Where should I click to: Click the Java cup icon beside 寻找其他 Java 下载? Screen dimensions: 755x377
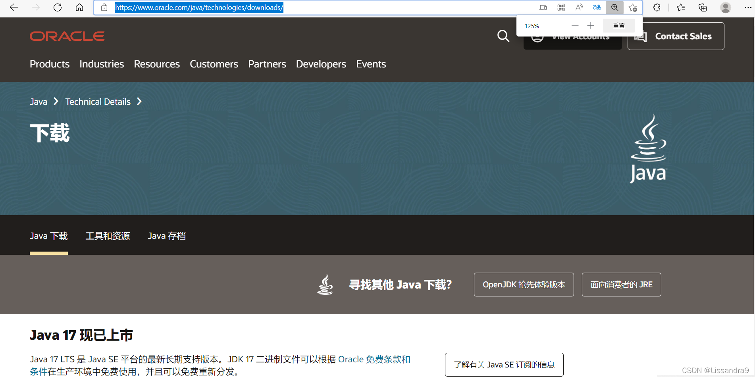tap(325, 285)
